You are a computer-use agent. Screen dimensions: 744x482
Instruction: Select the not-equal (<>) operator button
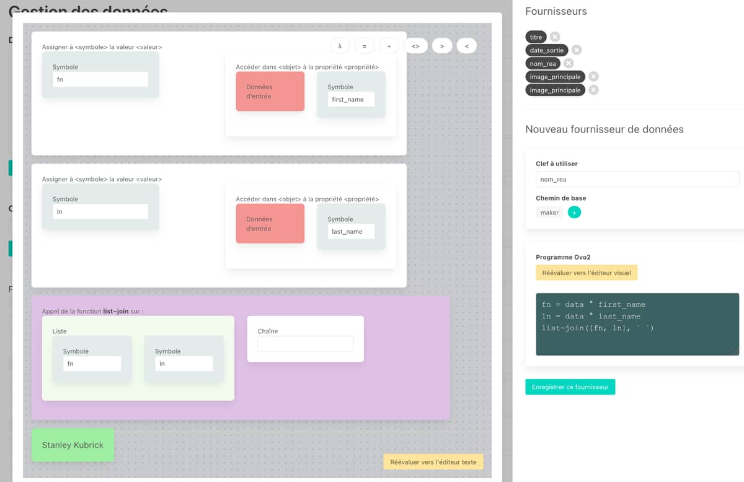coord(415,46)
